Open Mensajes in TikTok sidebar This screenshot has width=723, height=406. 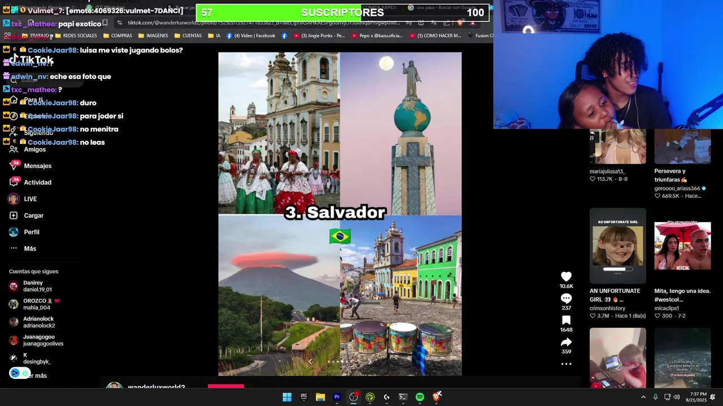coord(37,166)
